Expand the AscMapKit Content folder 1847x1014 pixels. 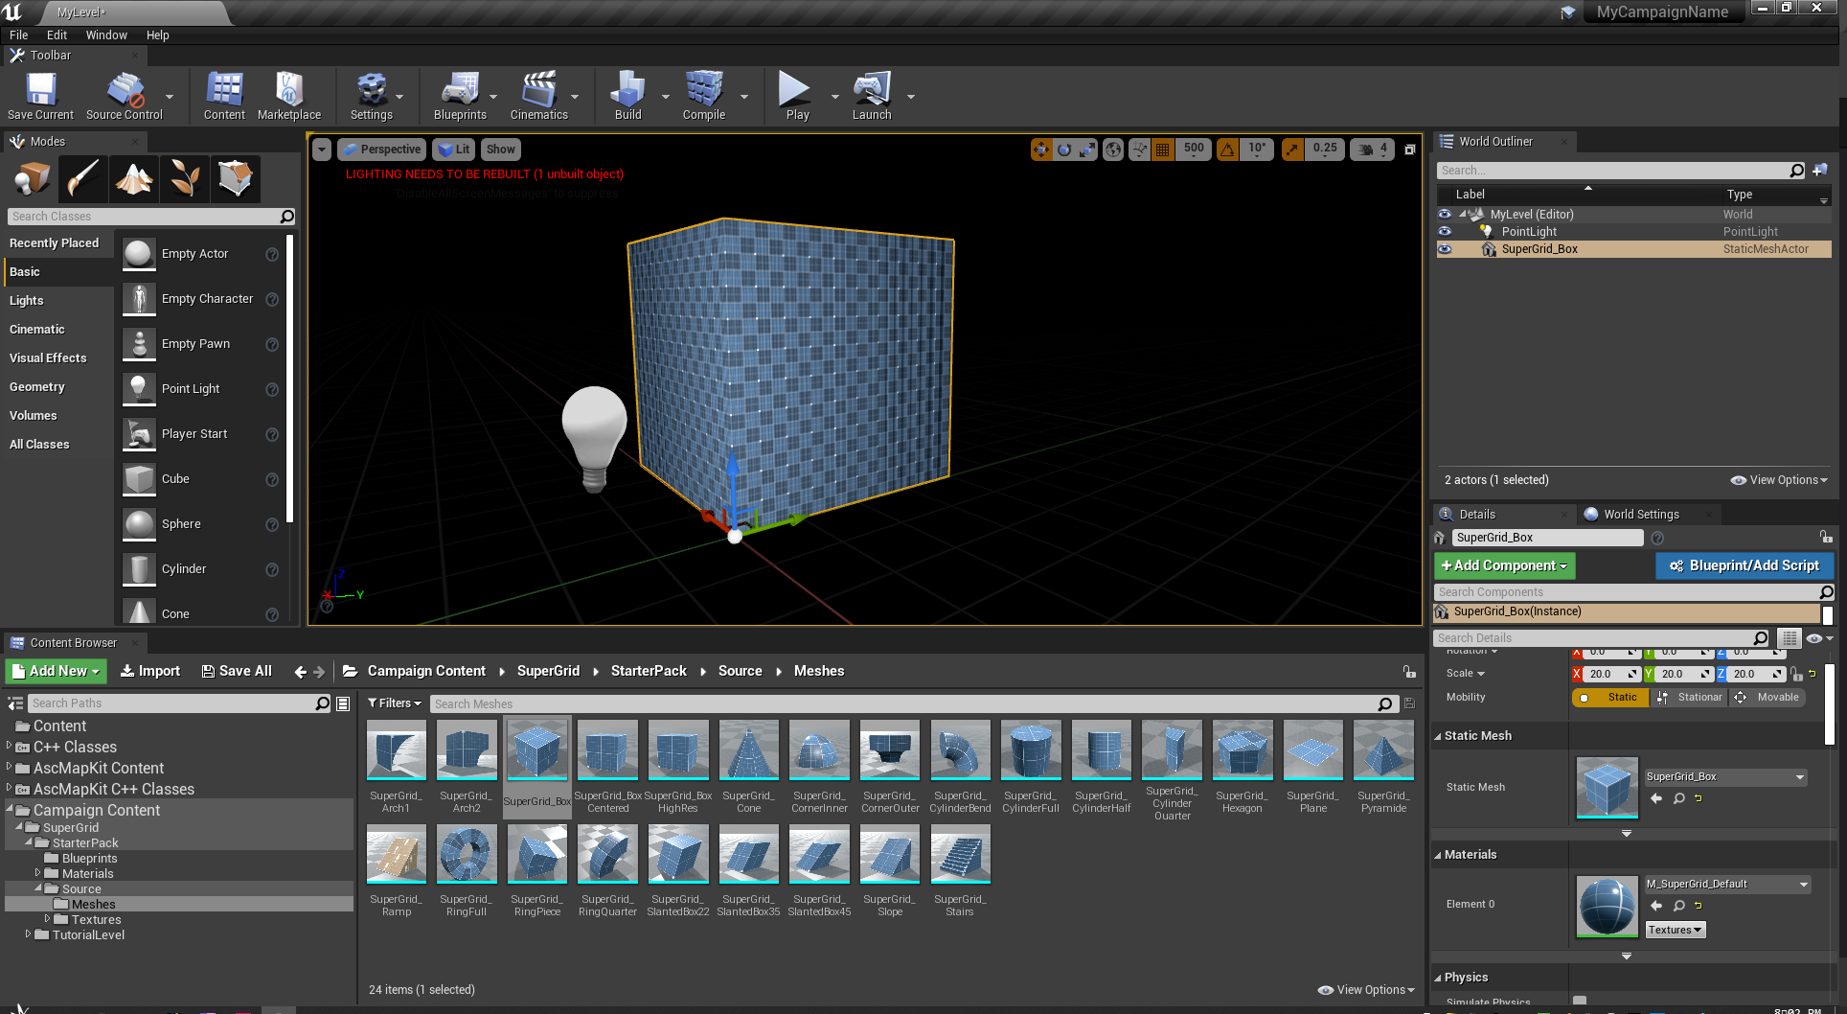pos(10,767)
